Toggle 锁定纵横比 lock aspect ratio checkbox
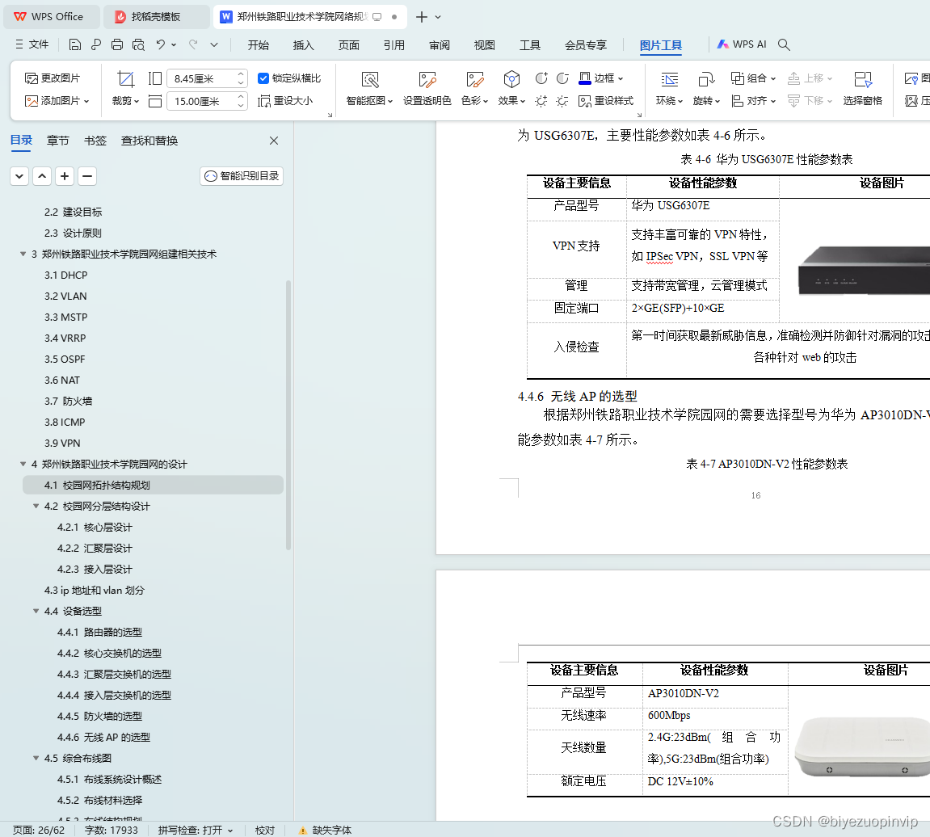Image resolution: width=930 pixels, height=837 pixels. 263,78
